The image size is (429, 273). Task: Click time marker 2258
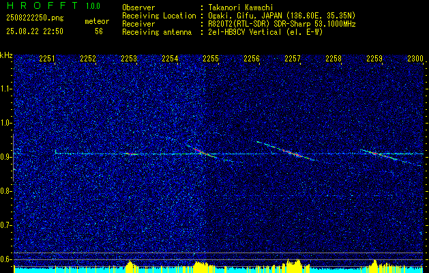point(334,59)
